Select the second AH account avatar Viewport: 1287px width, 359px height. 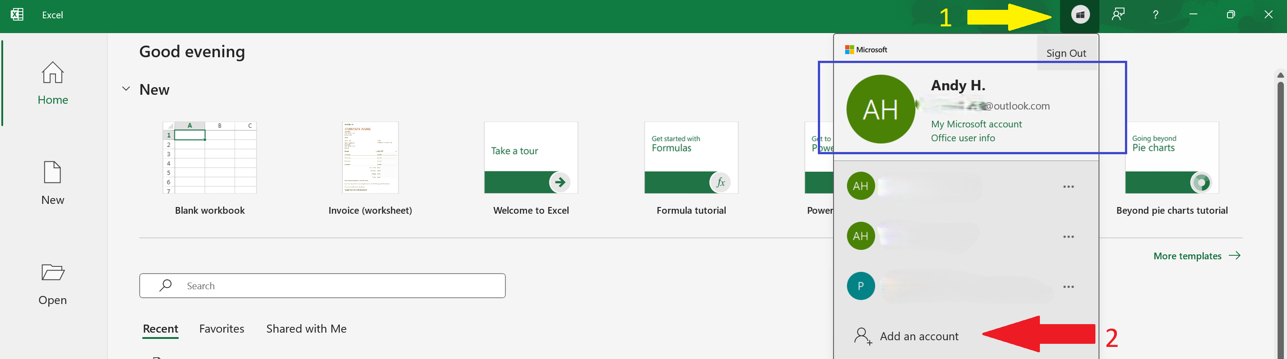(x=860, y=236)
